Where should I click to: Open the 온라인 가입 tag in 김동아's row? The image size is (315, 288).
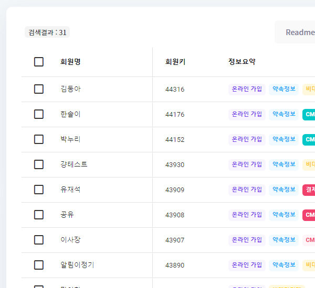[x=247, y=89]
